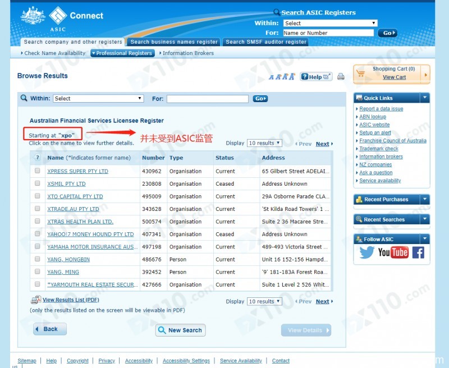Viewport: 449px width, 368px height.
Task: Open the print page icon
Action: coord(341,76)
